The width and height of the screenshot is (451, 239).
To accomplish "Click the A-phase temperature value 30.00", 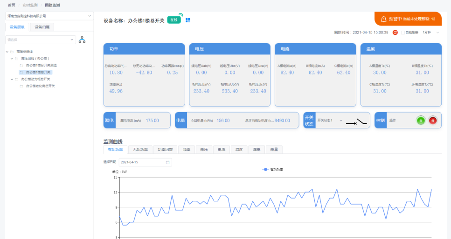I will [380, 73].
